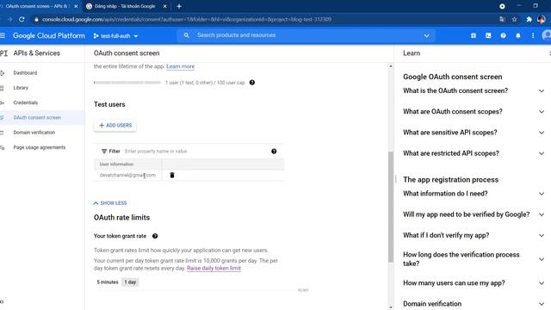
Task: Click the scroll-up arrow of main scrollbar
Action: (x=390, y=66)
